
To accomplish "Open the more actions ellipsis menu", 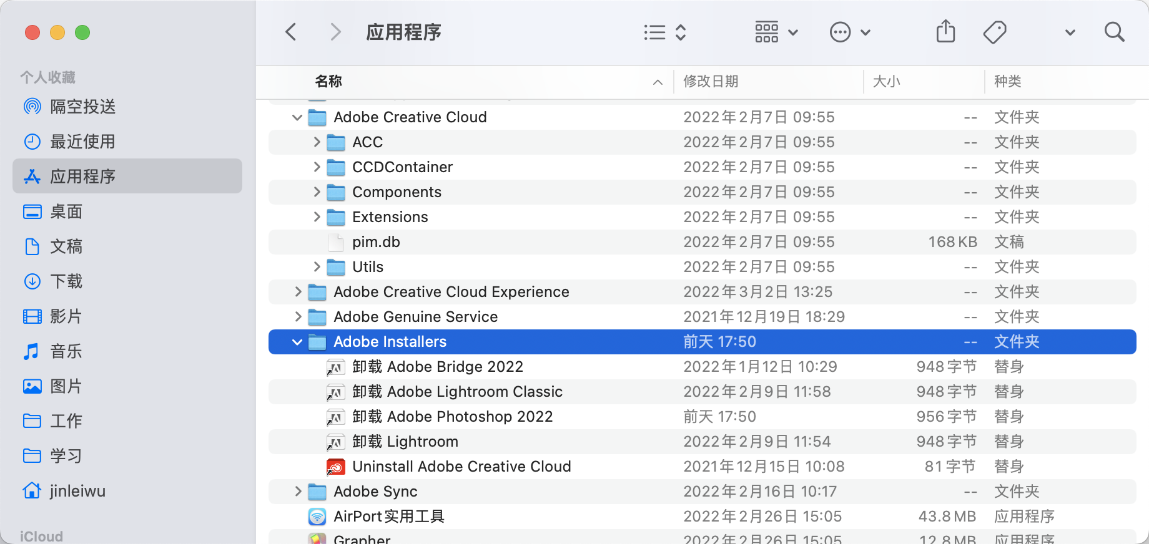I will [850, 32].
